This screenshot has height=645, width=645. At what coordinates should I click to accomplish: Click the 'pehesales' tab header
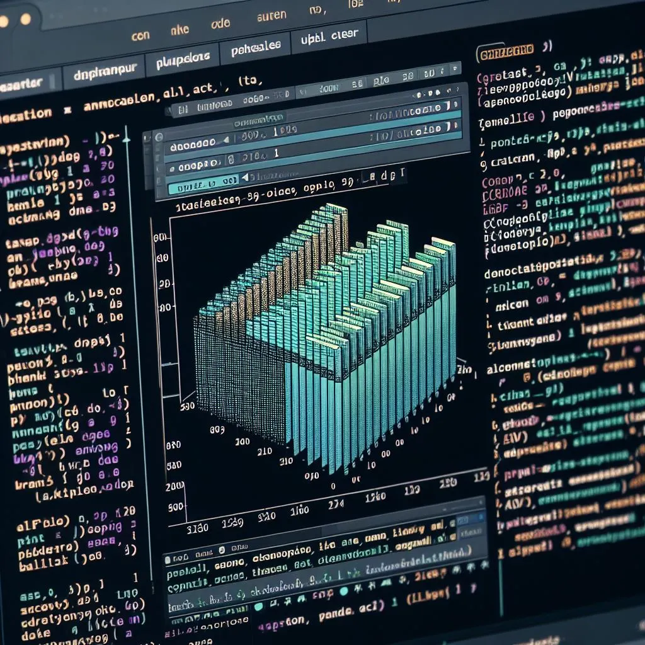point(258,46)
